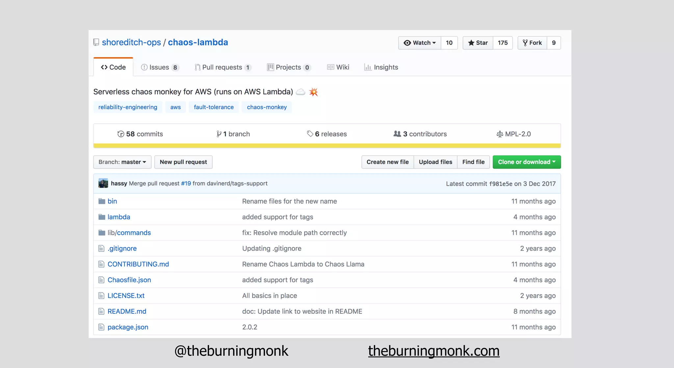Click the README.md file icon

[x=101, y=311]
